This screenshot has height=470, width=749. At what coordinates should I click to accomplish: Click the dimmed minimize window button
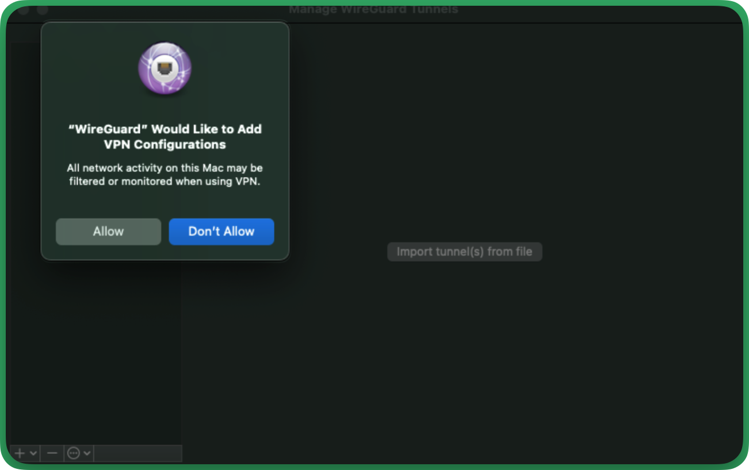tap(43, 10)
